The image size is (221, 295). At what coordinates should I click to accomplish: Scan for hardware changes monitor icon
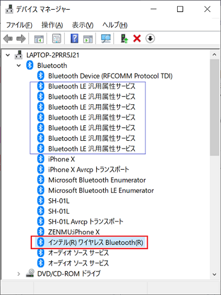click(106, 39)
